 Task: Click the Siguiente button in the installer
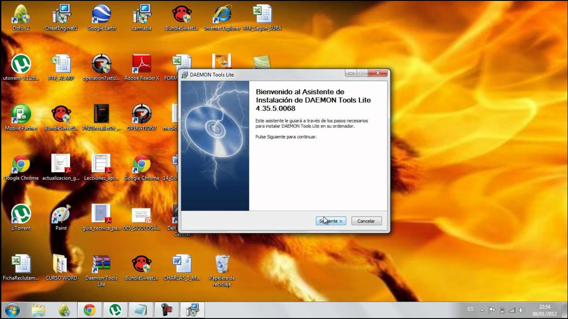[331, 221]
